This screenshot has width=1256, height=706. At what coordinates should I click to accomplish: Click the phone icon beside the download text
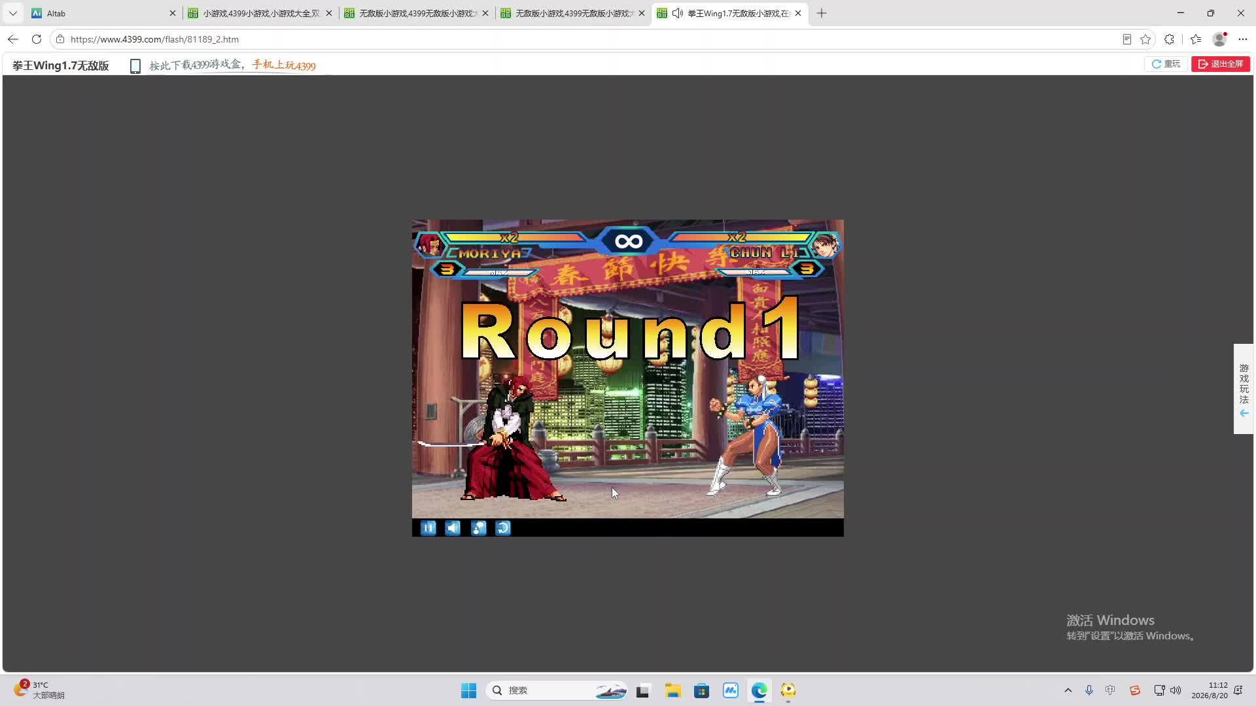tap(135, 66)
